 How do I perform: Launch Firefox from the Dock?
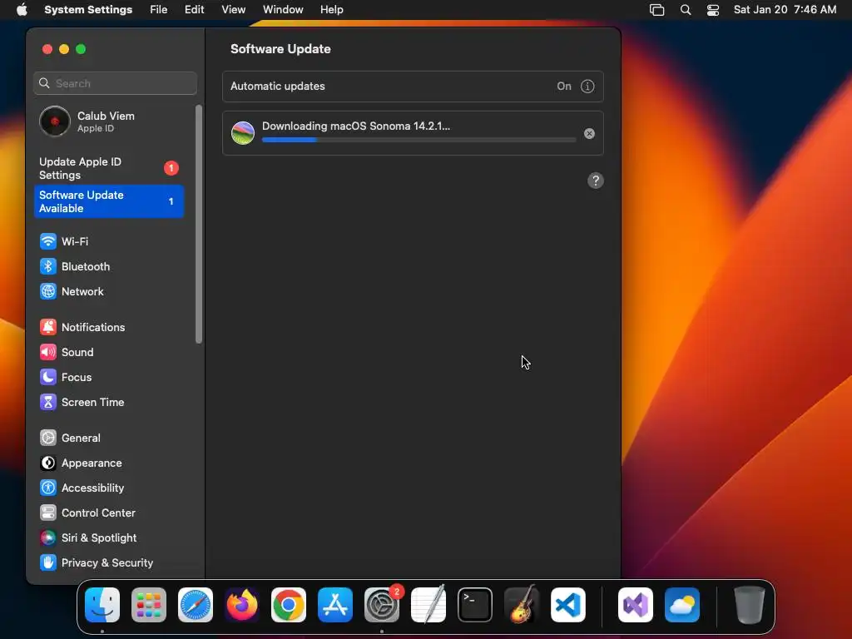(242, 605)
